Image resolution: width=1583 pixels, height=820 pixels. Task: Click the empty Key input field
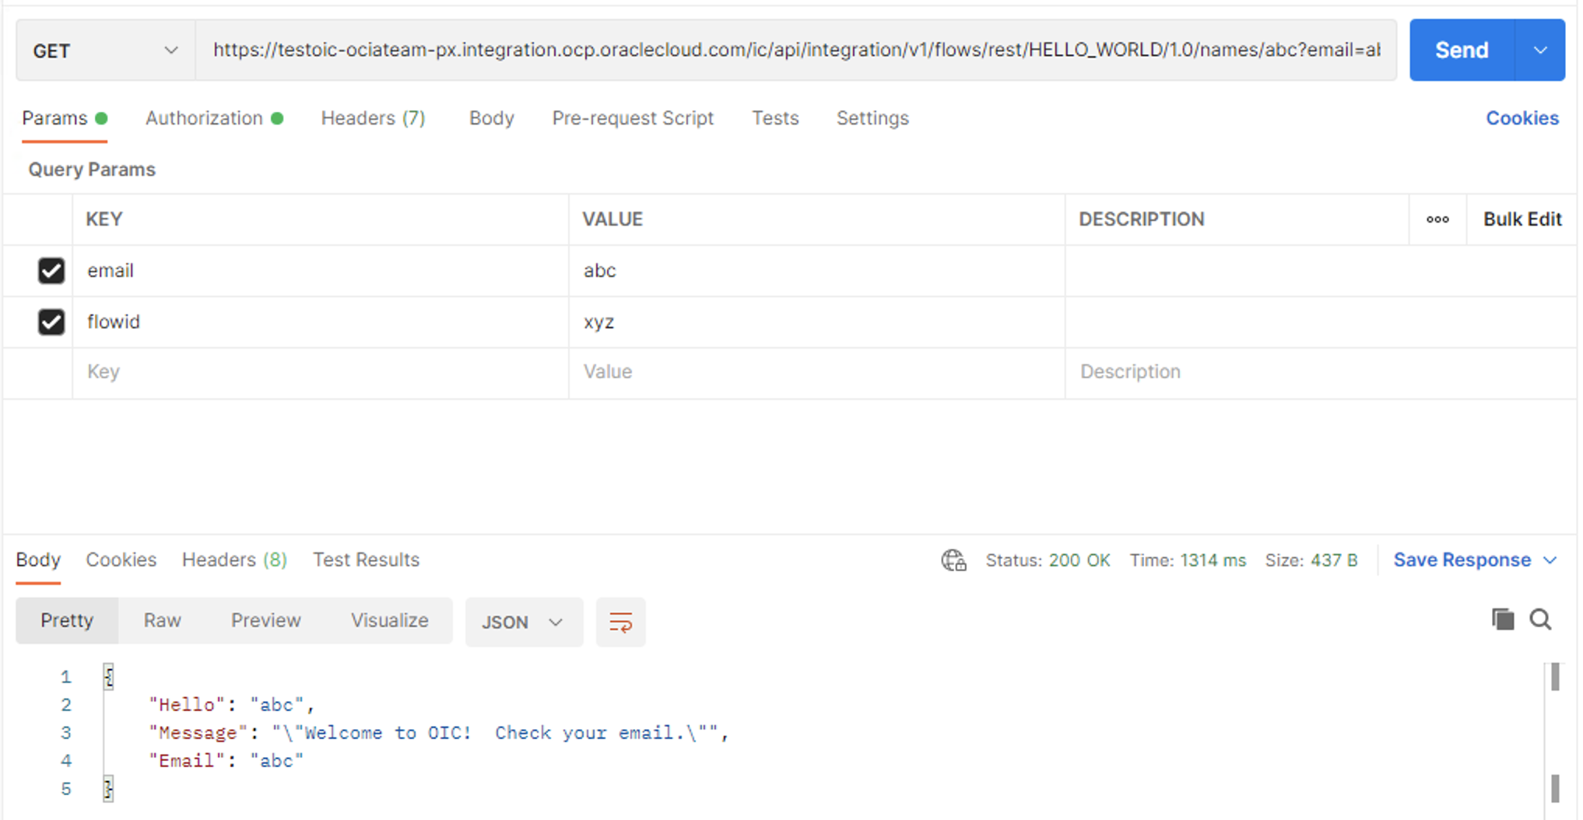click(x=319, y=372)
